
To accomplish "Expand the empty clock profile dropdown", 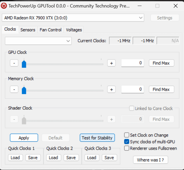I will pyautogui.click(x=38, y=41).
